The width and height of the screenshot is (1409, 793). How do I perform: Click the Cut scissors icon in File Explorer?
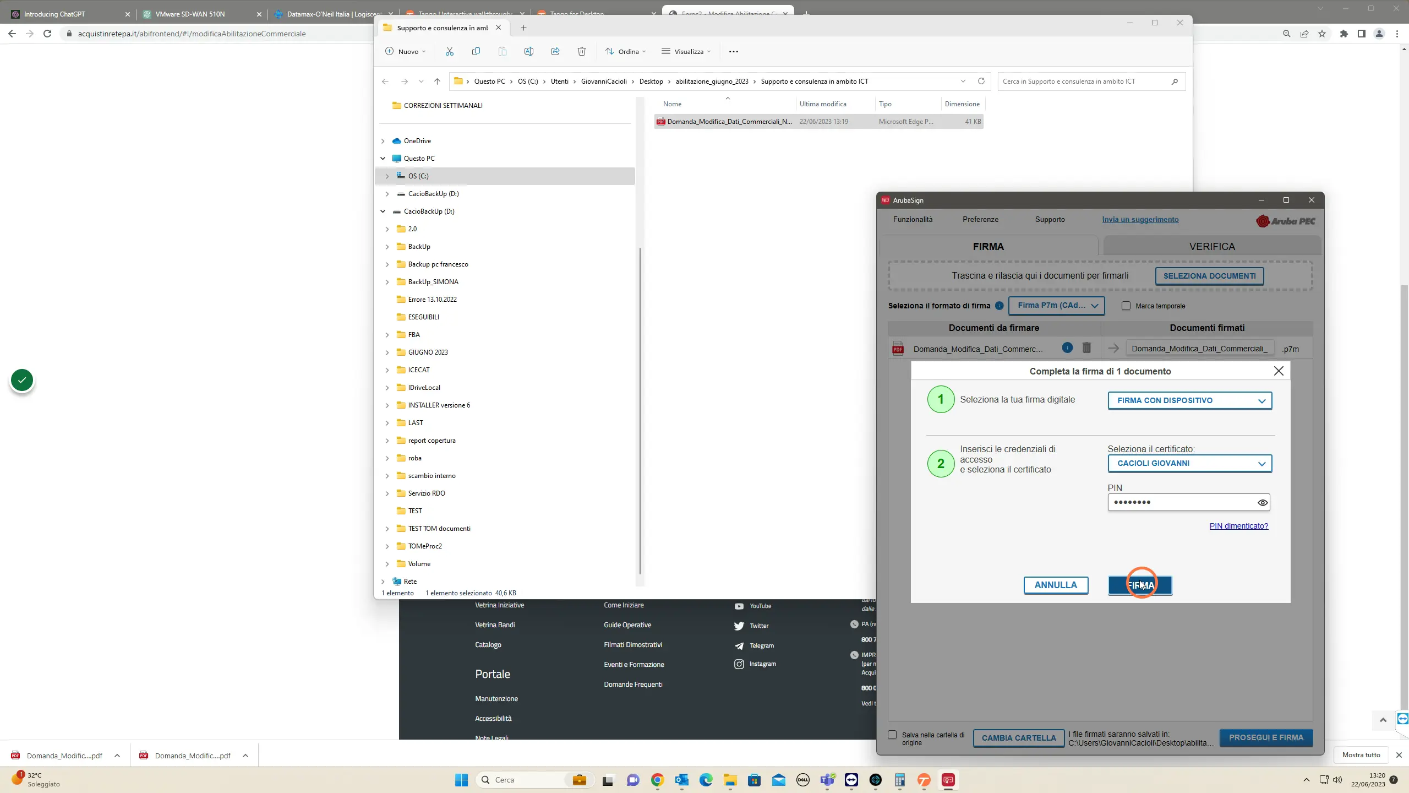(x=450, y=51)
